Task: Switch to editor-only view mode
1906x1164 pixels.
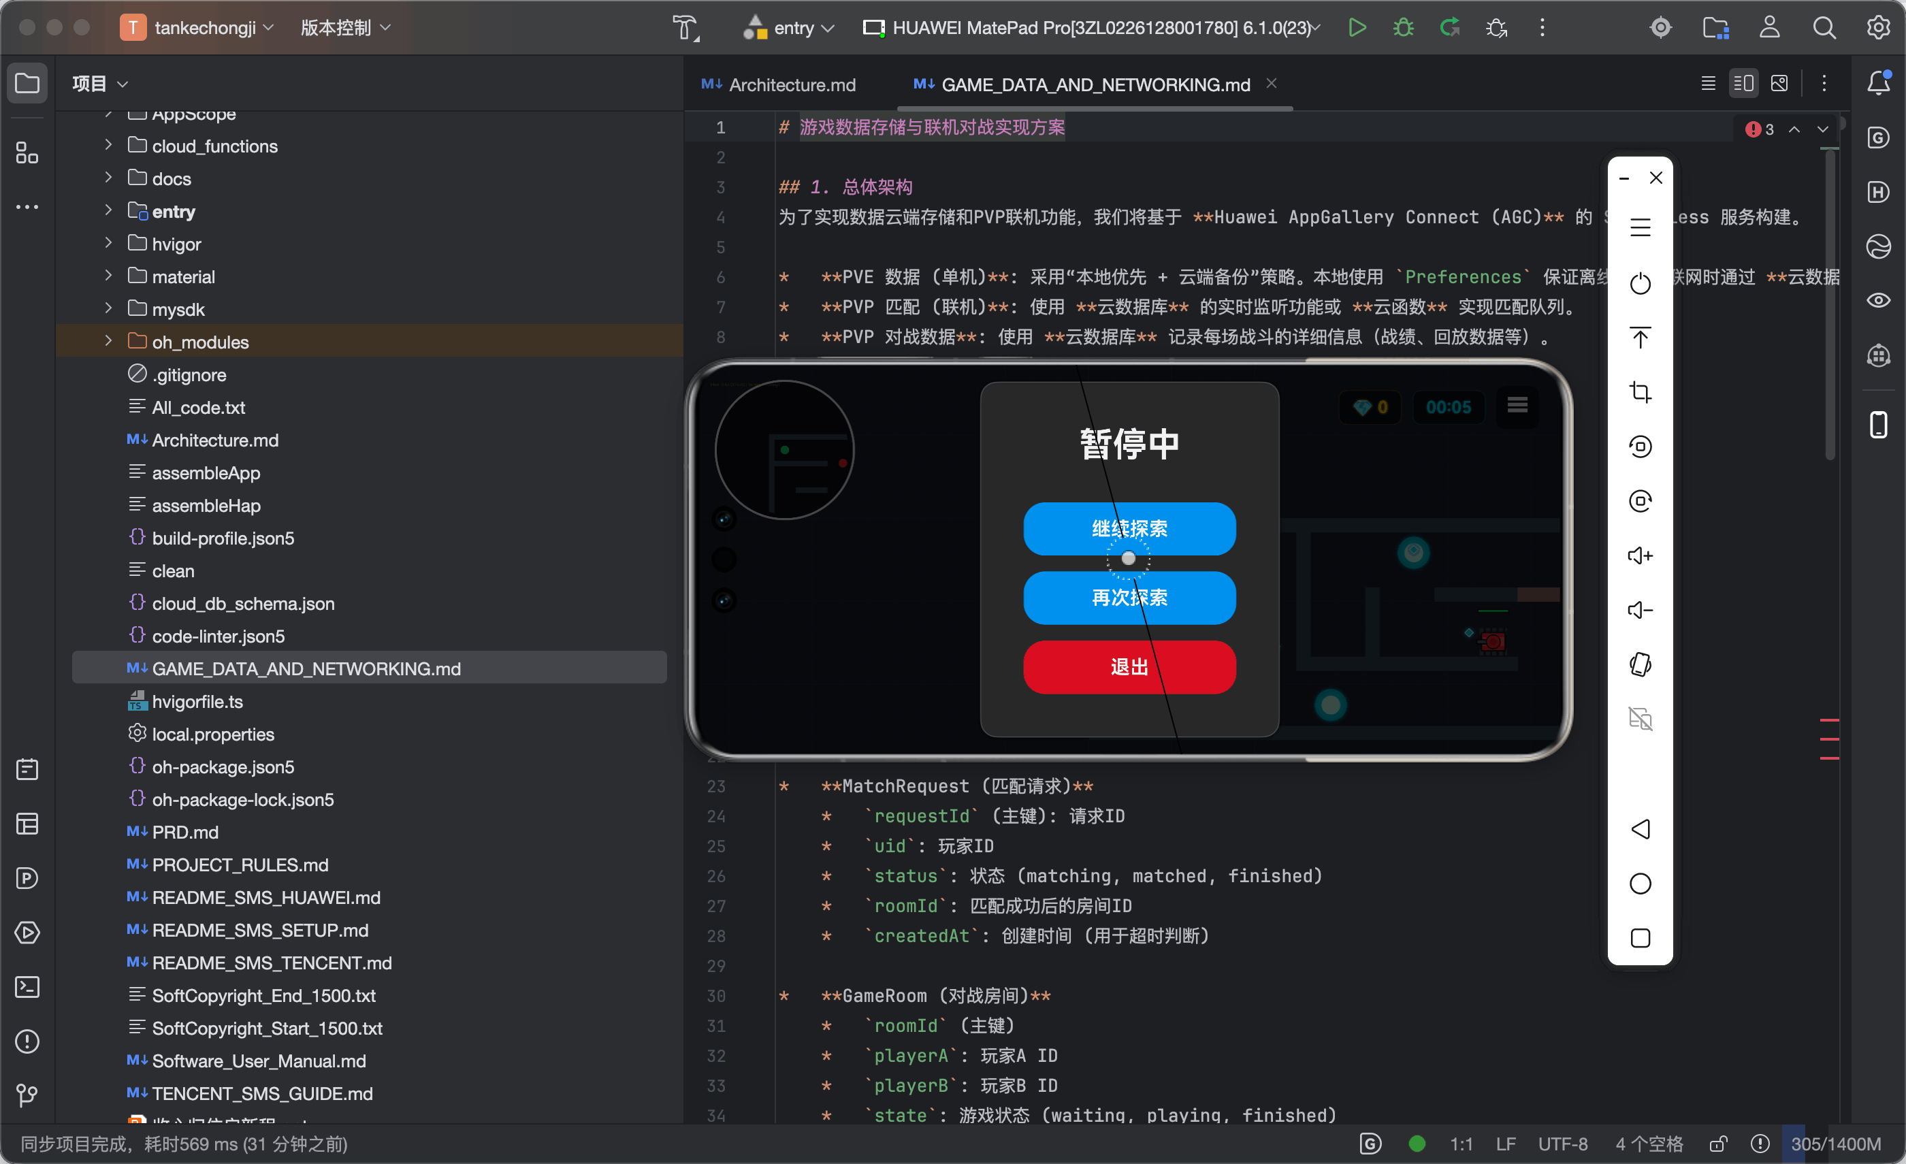Action: pos(1708,84)
